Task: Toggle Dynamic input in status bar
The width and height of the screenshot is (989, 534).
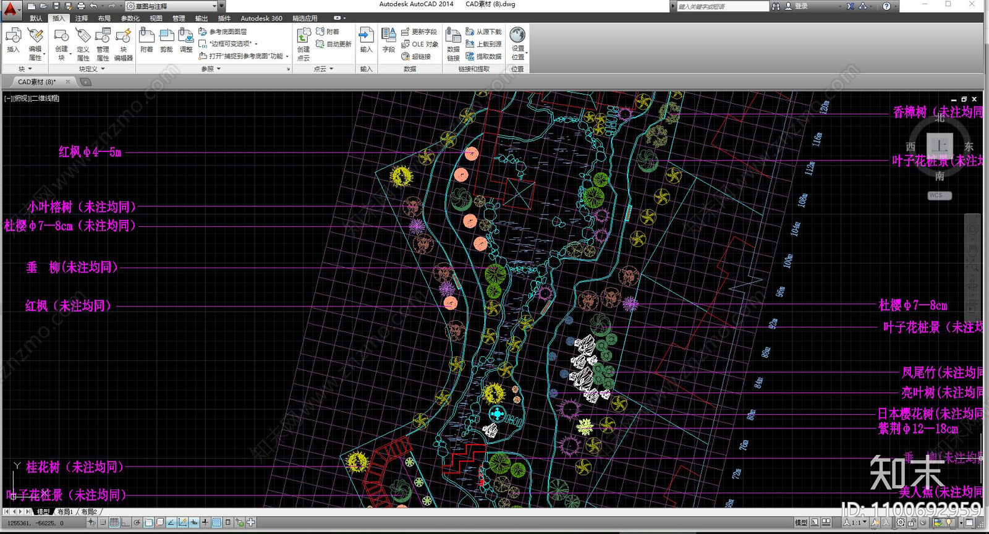Action: coord(193,523)
